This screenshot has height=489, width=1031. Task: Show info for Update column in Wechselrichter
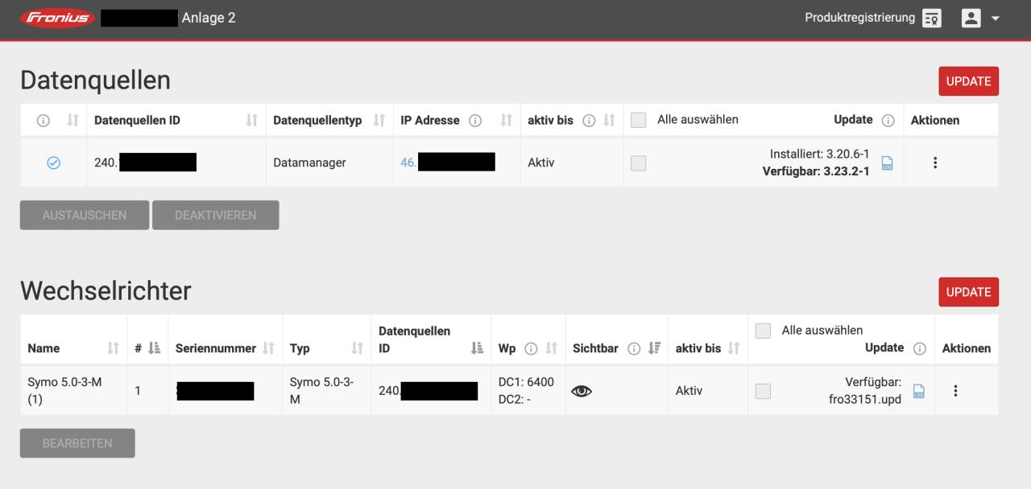coord(919,348)
